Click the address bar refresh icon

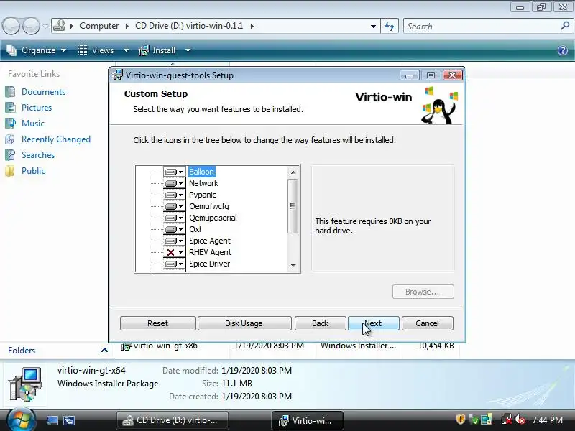coord(390,26)
